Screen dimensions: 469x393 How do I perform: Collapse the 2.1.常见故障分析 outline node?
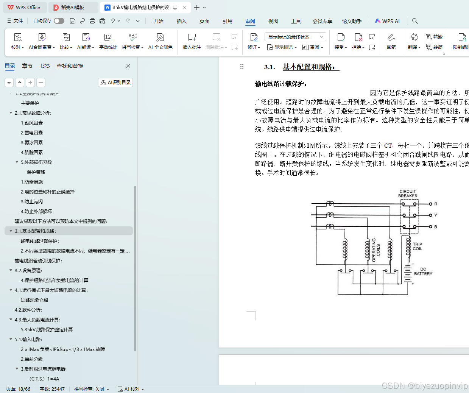click(x=11, y=113)
